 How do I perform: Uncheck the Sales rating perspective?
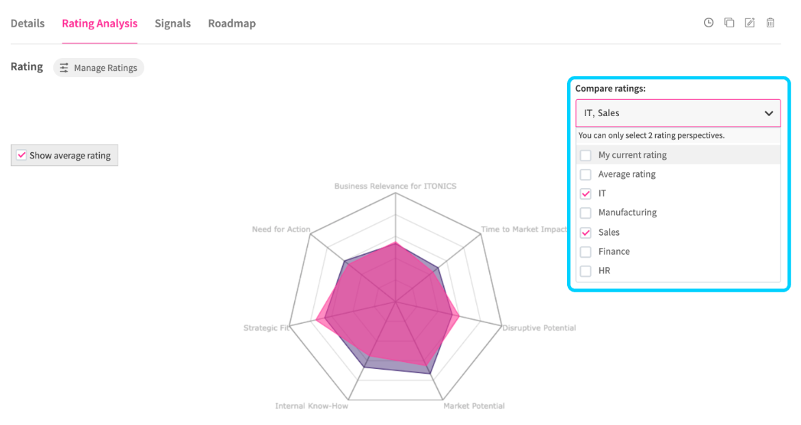586,232
